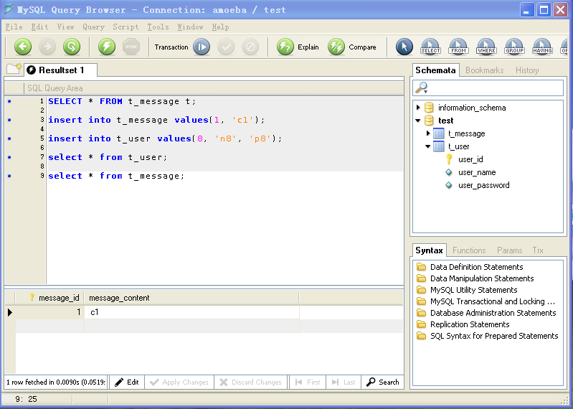Viewport: 573px width, 409px height.
Task: Open the Tools menu
Action: pos(158,27)
